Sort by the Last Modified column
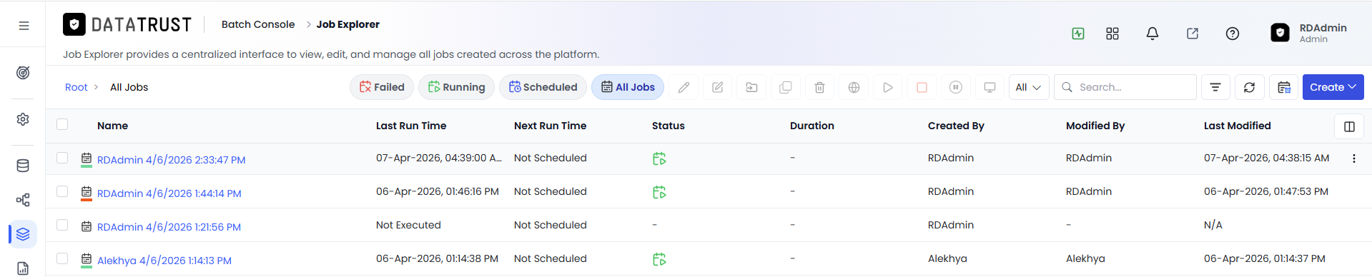 [1238, 126]
